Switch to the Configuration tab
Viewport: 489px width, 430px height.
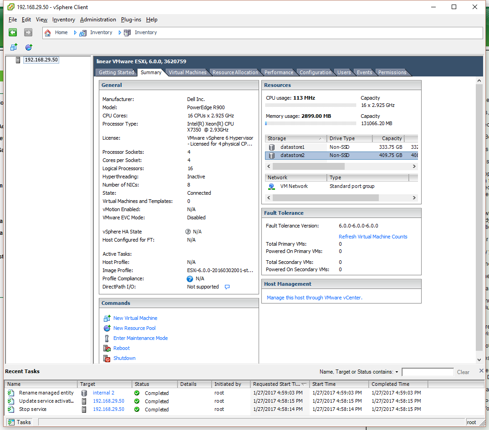point(316,72)
